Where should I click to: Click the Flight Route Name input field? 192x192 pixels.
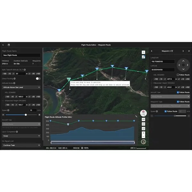21,55
